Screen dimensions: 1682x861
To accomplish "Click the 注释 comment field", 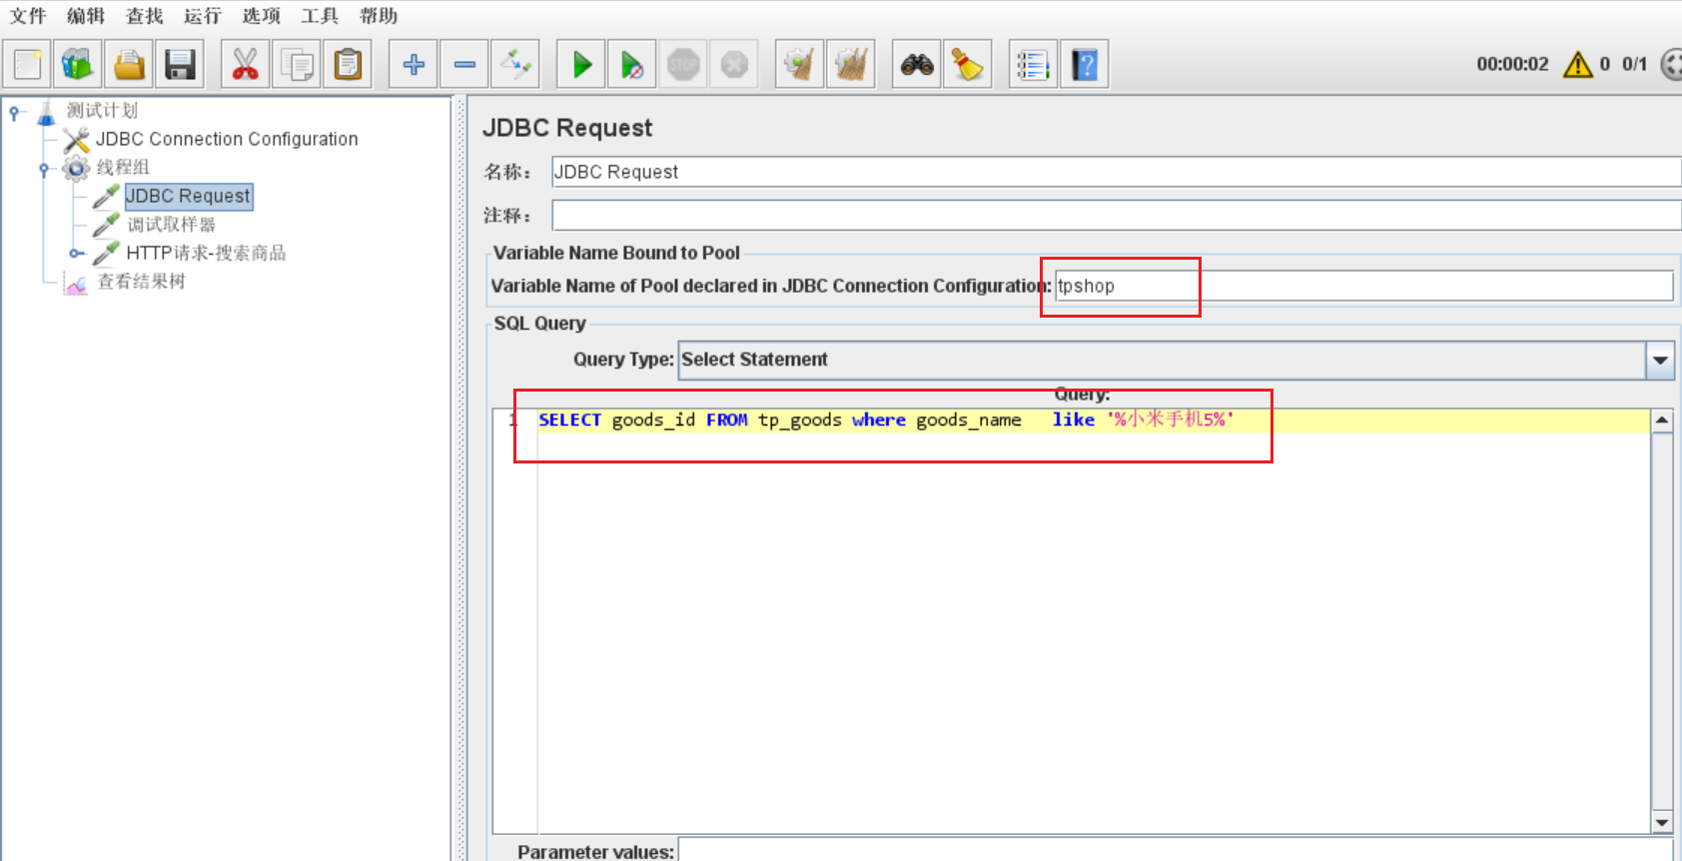I will [x=1117, y=215].
